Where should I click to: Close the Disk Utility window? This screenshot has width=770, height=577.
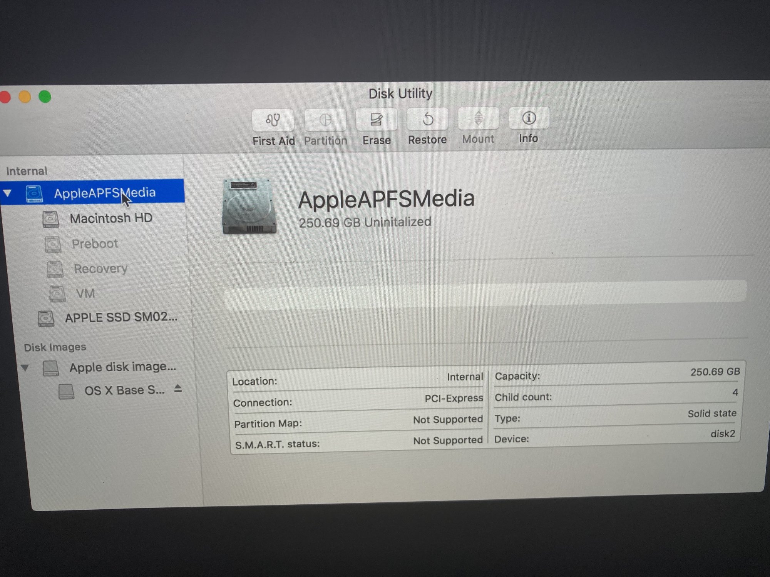4,97
